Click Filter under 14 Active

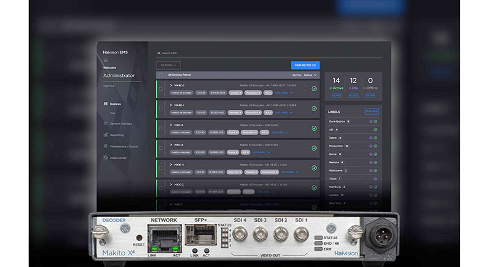(x=337, y=96)
